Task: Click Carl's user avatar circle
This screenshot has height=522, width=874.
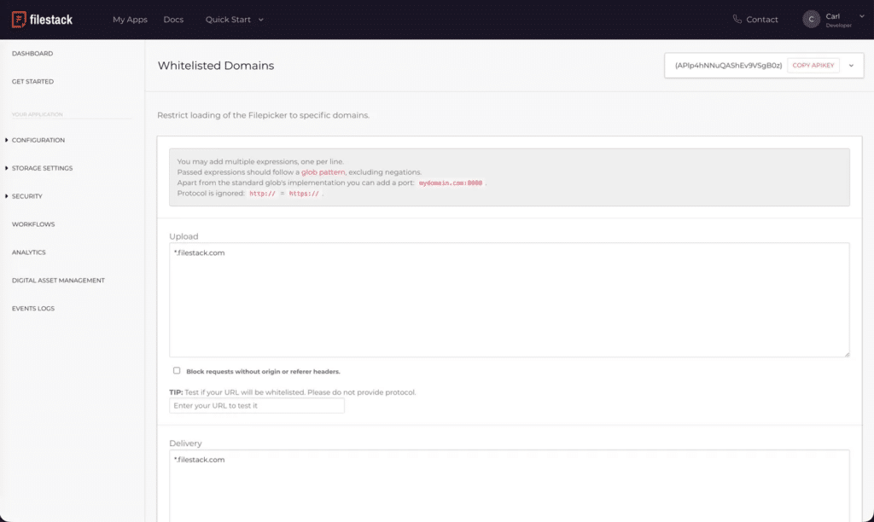Action: click(811, 20)
